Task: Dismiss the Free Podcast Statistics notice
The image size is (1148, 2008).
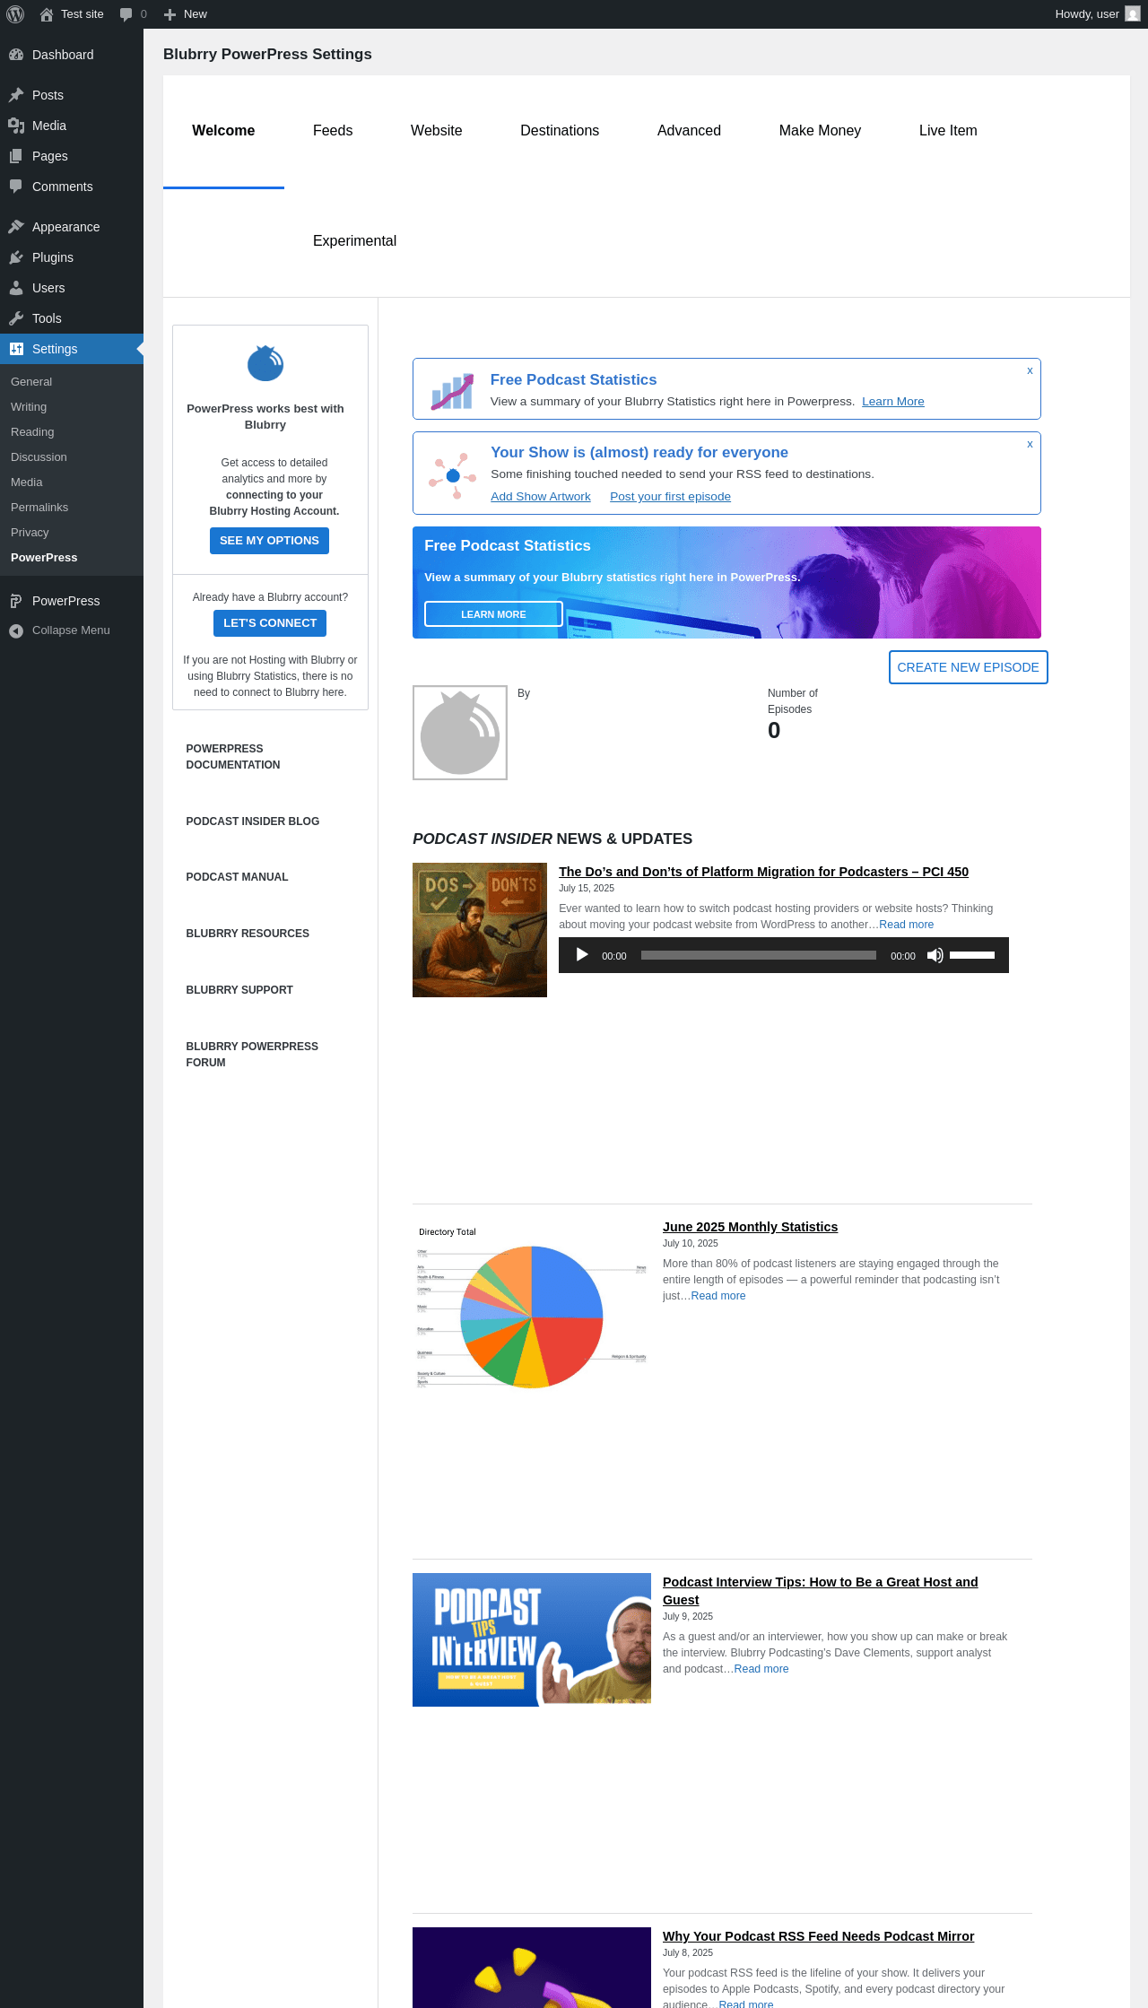Action: click(x=1030, y=370)
